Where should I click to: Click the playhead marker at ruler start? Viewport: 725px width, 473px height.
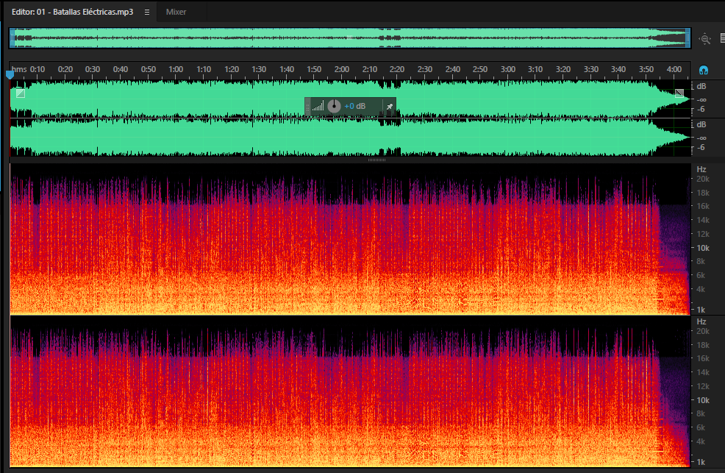click(10, 74)
